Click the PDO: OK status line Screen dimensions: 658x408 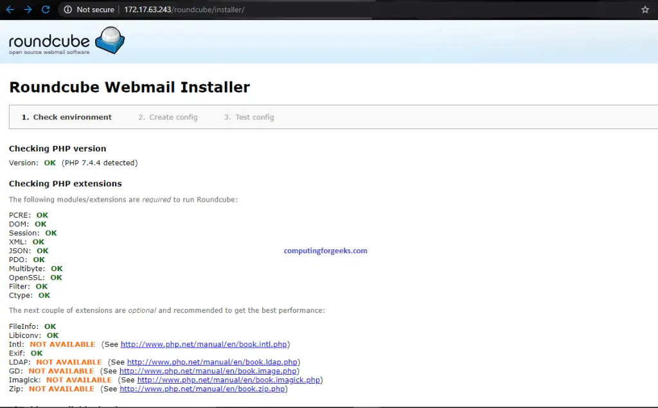27,260
